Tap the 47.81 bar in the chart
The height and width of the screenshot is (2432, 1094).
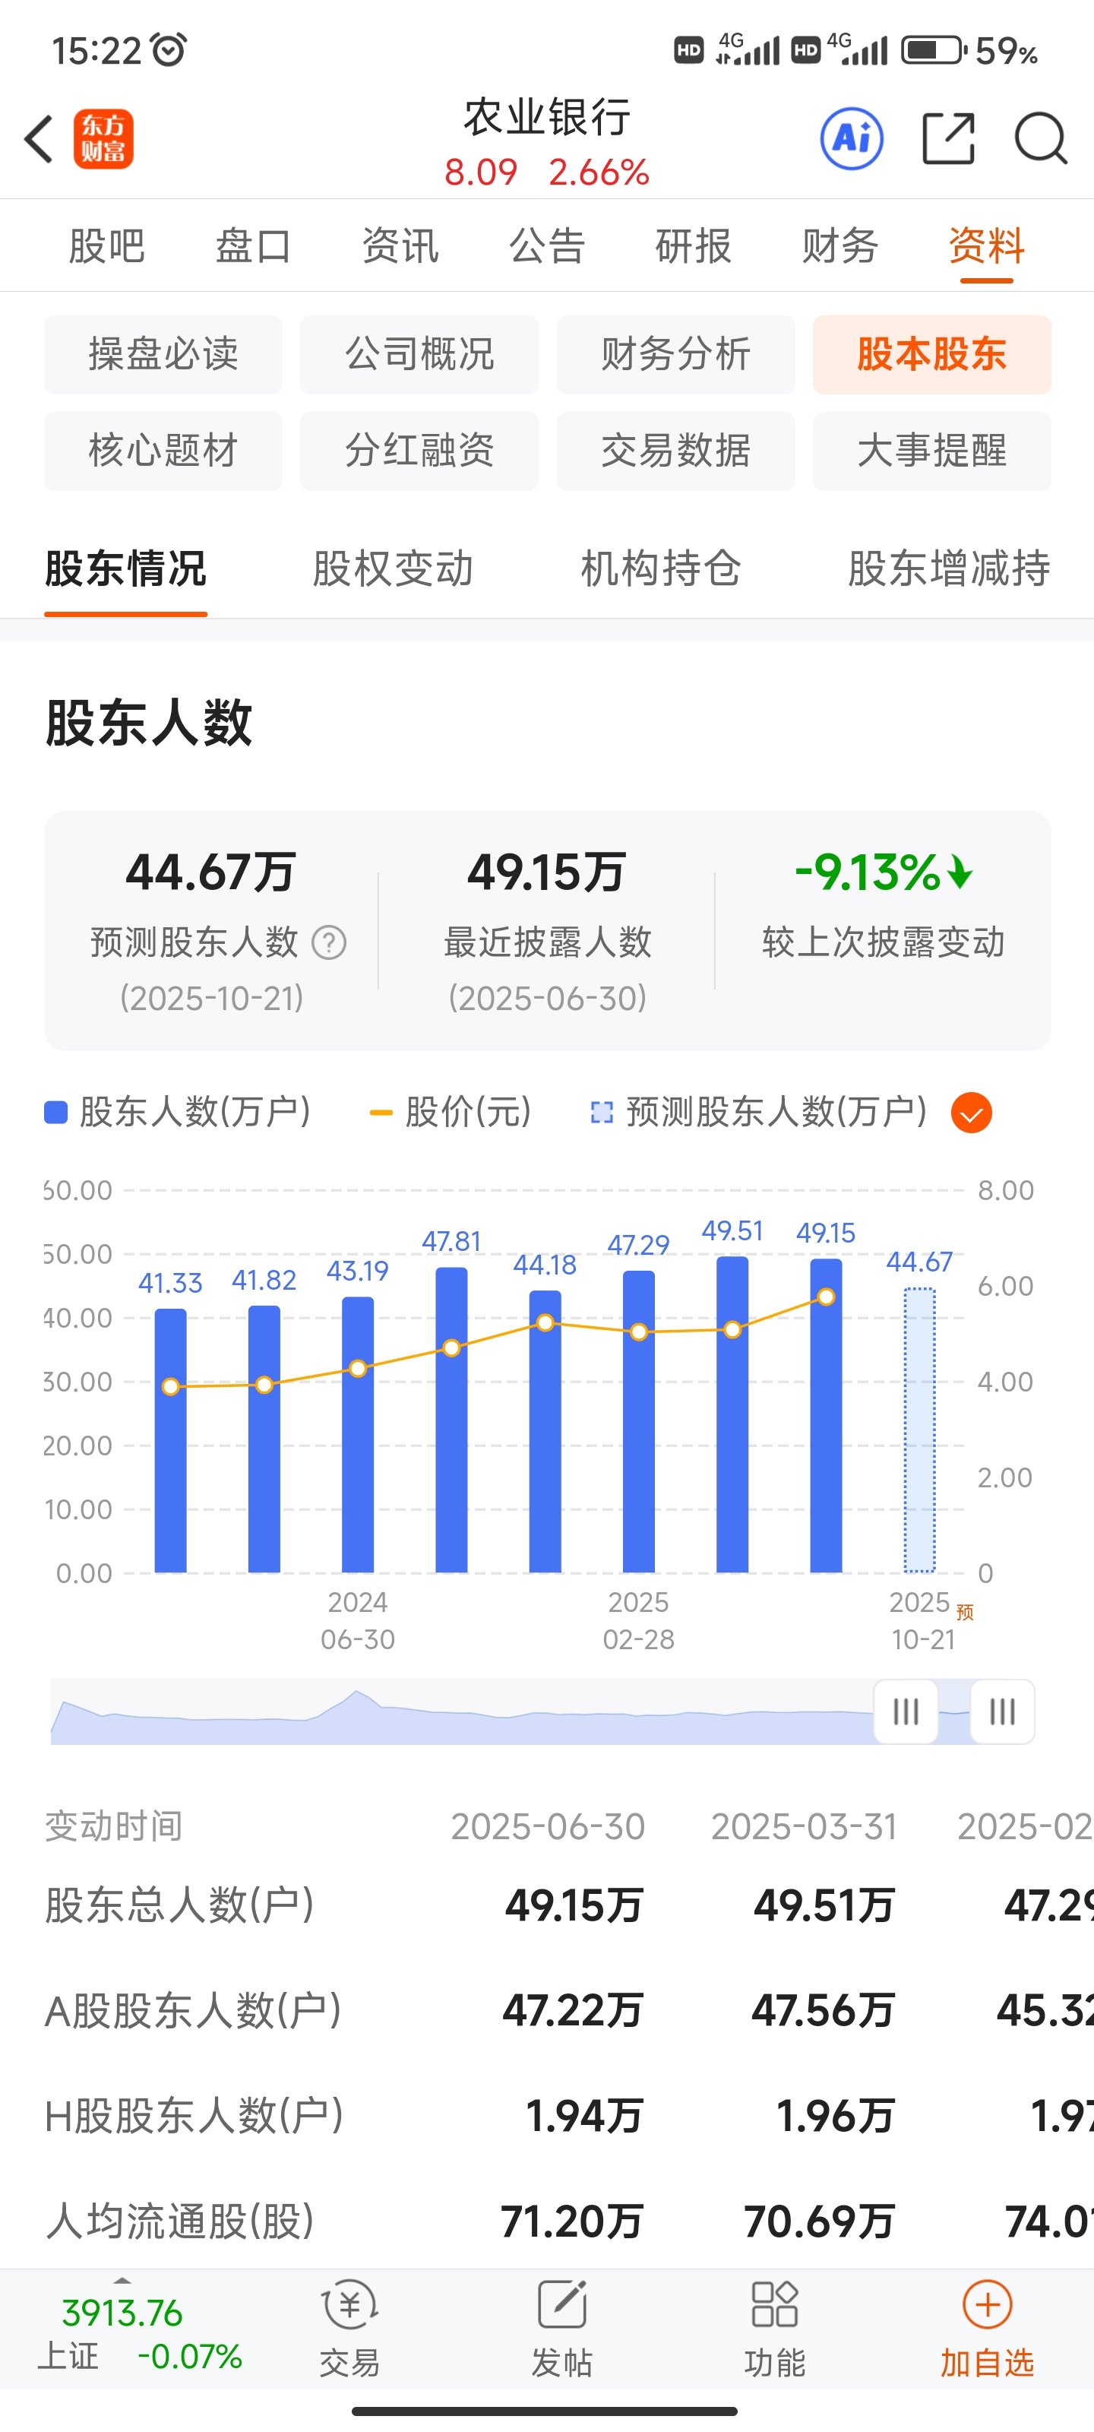pyautogui.click(x=451, y=1419)
